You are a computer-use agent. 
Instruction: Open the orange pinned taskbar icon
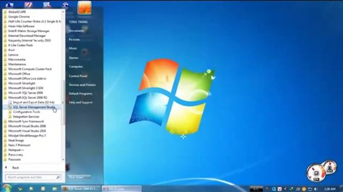43,189
